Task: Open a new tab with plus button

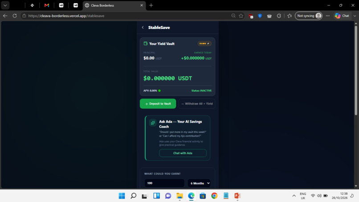Action: pyautogui.click(x=151, y=5)
